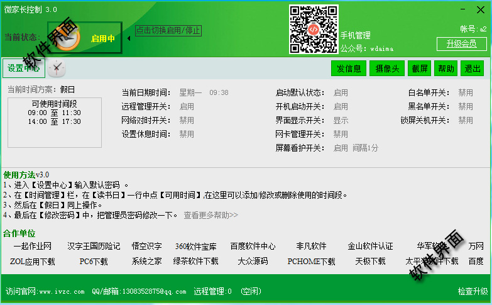Image resolution: width=492 pixels, height=305 pixels.
Task: Click the 发信息 button
Action: click(349, 69)
